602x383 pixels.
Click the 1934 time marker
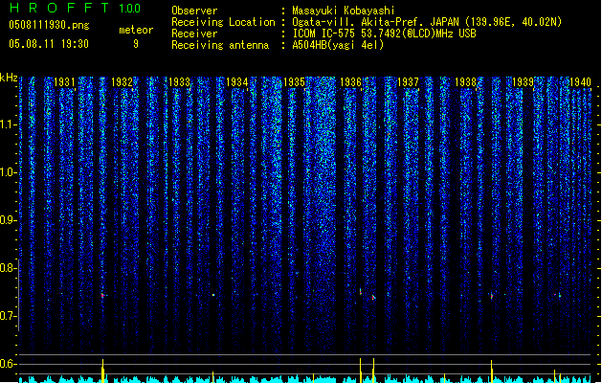pyautogui.click(x=237, y=82)
